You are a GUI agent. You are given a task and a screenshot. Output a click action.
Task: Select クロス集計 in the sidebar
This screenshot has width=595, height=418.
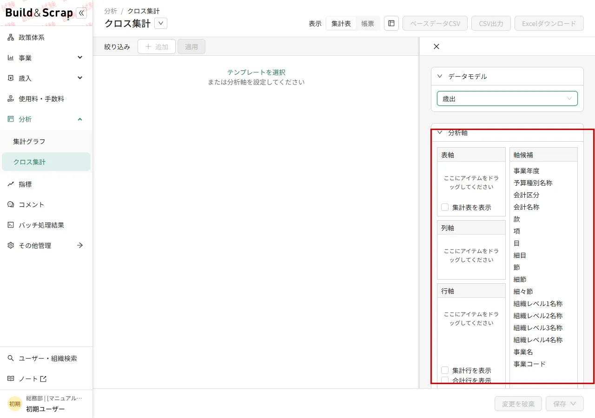46,162
